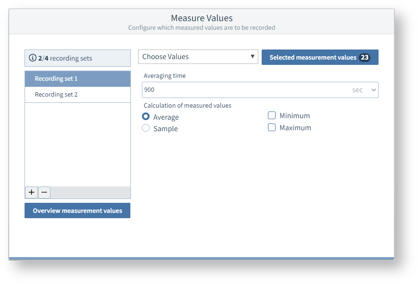The height and width of the screenshot is (284, 418).
Task: Click the Calculation of measured values label
Action: click(x=188, y=105)
